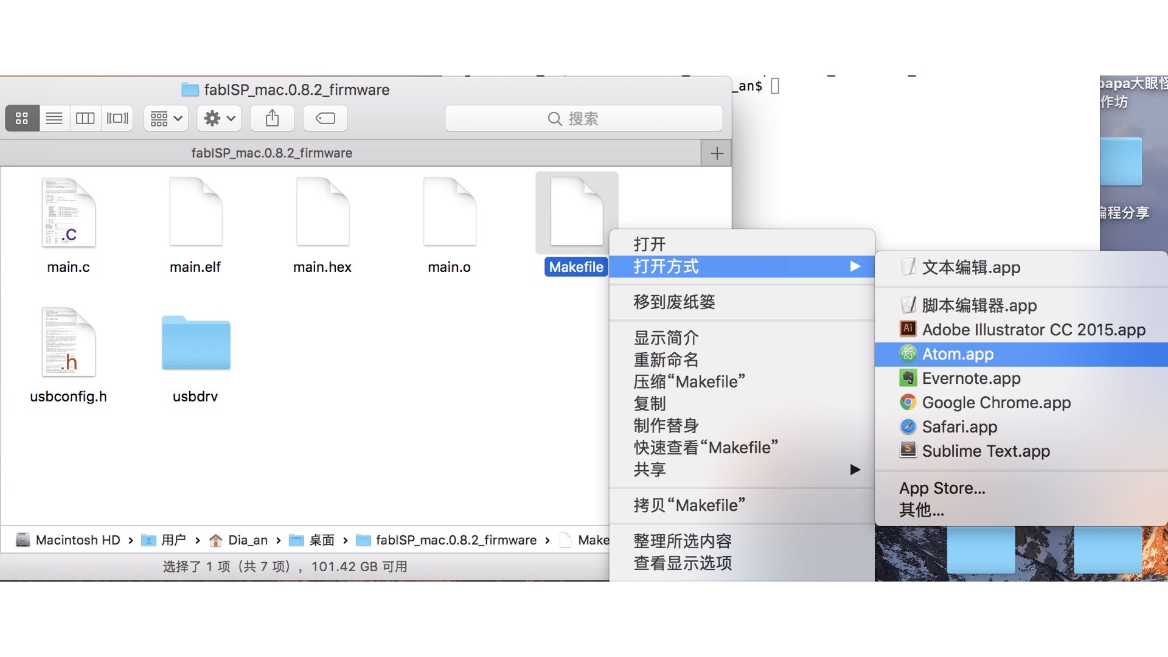The width and height of the screenshot is (1168, 657).
Task: Click the Finder search field
Action: click(x=583, y=118)
